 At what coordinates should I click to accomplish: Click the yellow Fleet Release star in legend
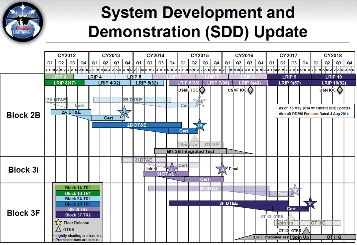pyautogui.click(x=58, y=223)
